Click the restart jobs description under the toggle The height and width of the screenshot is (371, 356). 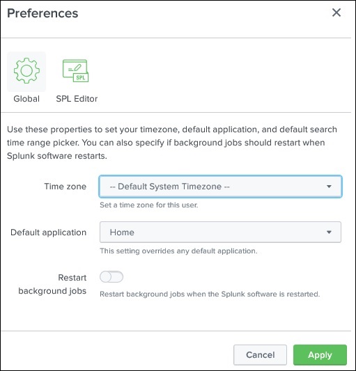click(x=210, y=294)
